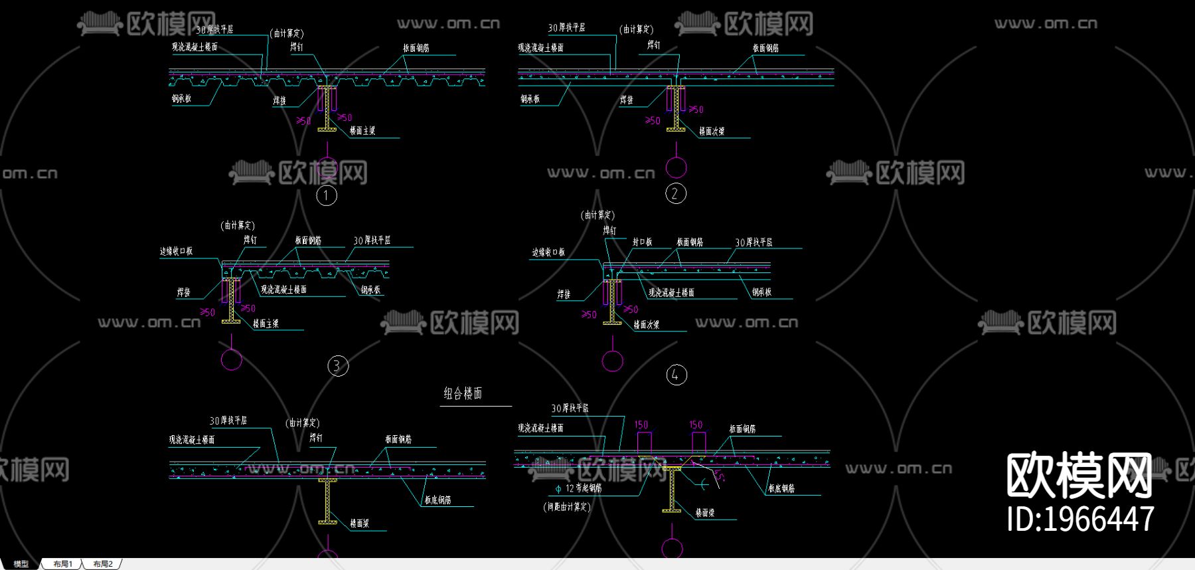Click the magenta axis bubble under detail 3
The height and width of the screenshot is (570, 1195).
(231, 359)
